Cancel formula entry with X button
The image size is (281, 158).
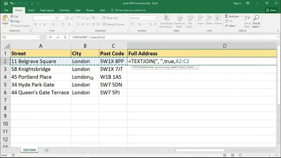click(50, 37)
